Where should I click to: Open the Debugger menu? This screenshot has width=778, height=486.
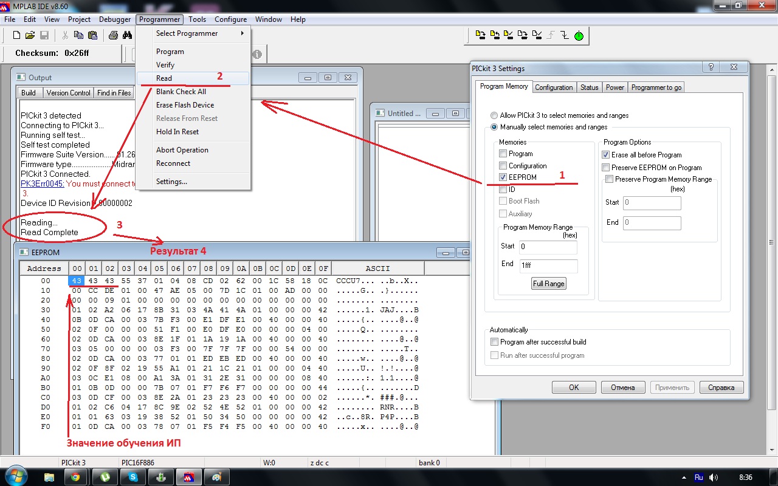tap(115, 19)
